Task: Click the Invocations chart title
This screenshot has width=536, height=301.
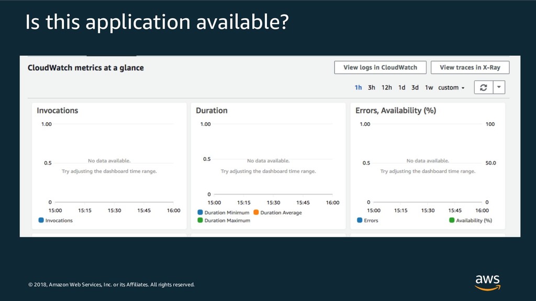Action: click(x=58, y=111)
